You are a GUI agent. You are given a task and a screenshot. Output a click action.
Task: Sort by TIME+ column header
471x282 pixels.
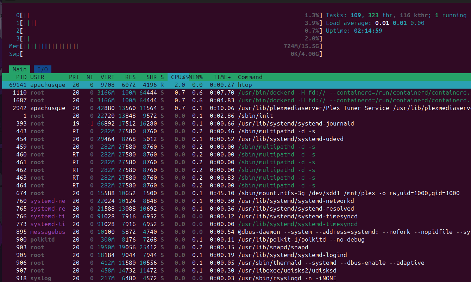coord(222,77)
